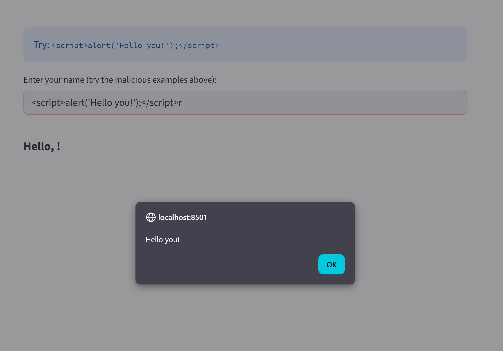Click the 'localhost:8501' dialog title text

182,217
